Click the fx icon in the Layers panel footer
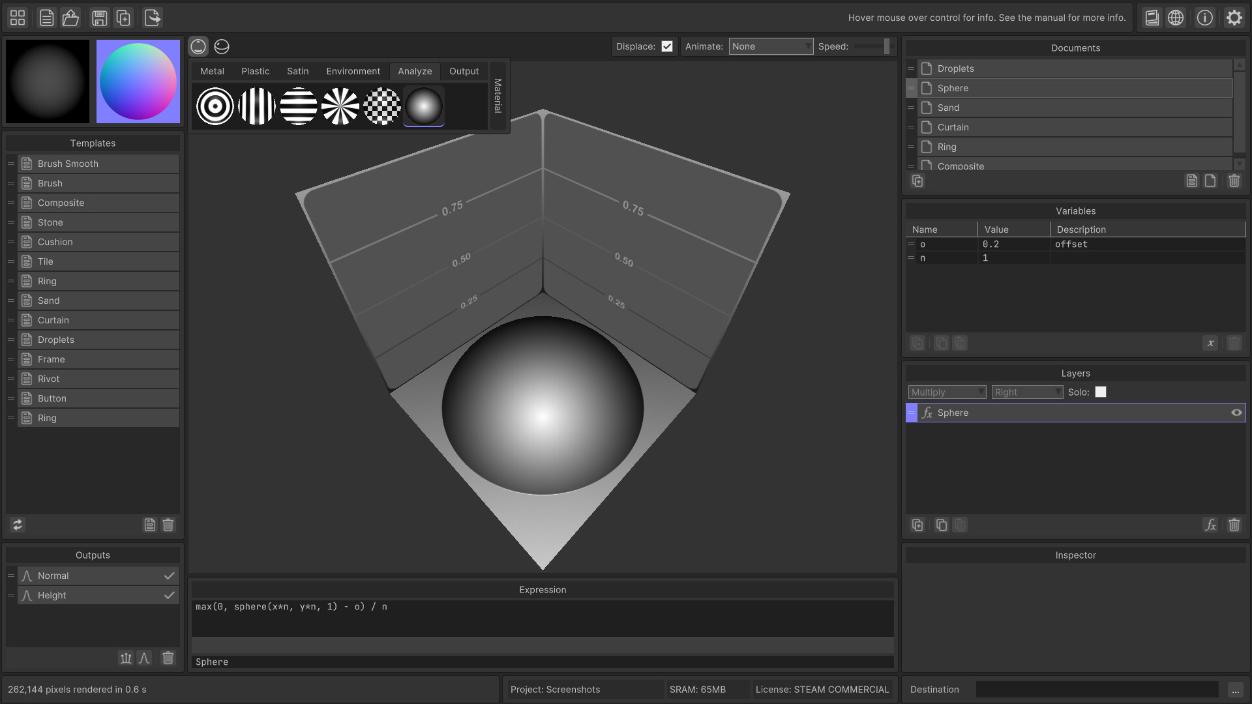Viewport: 1252px width, 704px height. pyautogui.click(x=1210, y=525)
